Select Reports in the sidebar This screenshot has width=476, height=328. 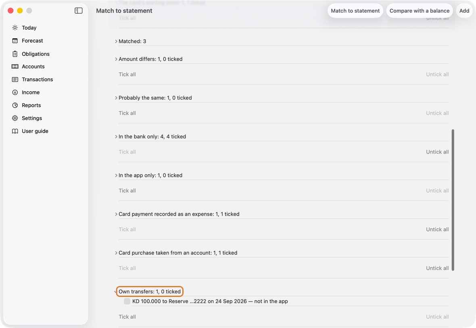(x=31, y=105)
